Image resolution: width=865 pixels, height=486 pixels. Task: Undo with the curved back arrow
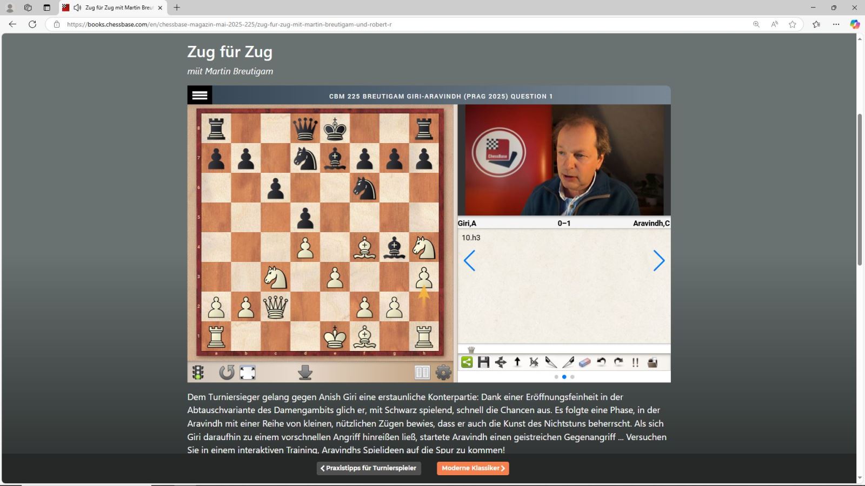point(601,362)
